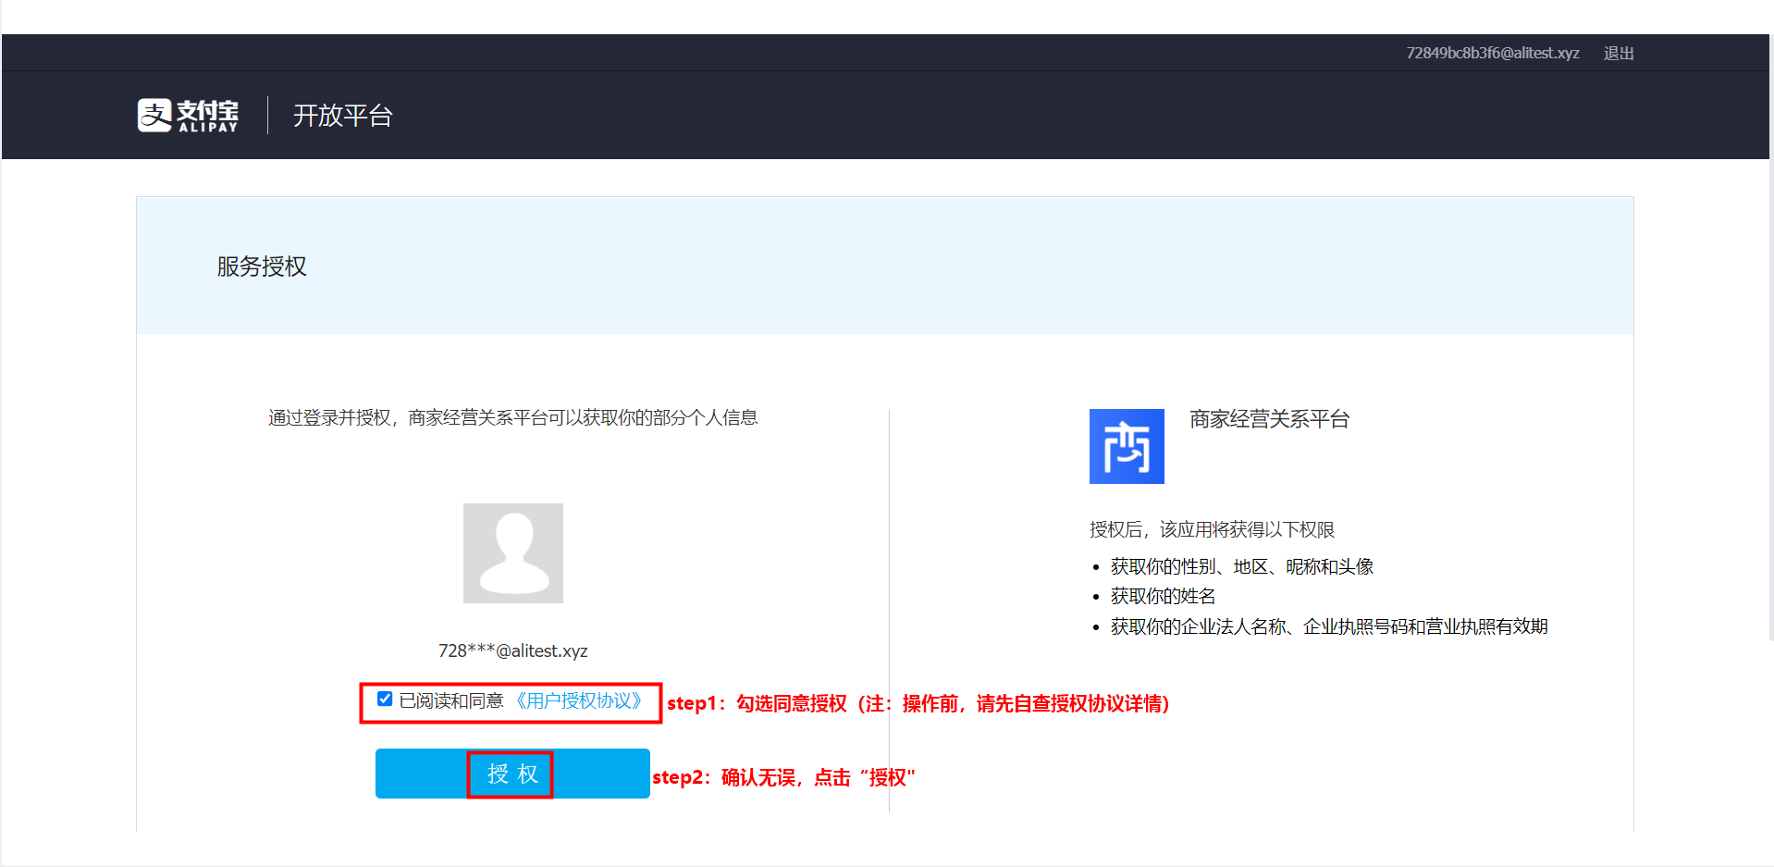The image size is (1774, 867).
Task: Click the 商家经营关系平台 app name
Action: tap(1269, 419)
